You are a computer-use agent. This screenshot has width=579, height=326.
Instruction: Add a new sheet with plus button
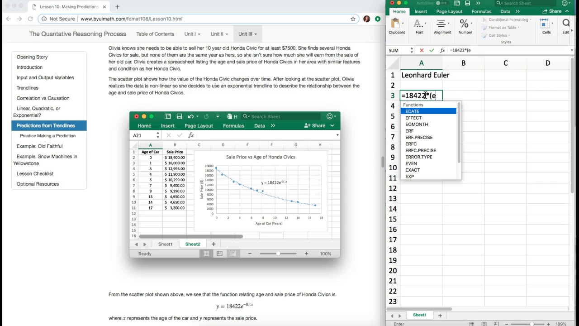click(x=440, y=316)
